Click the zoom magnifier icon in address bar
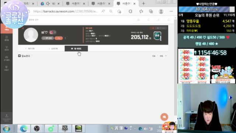Image resolution: width=236 pixels, height=133 pixels. pos(111,11)
